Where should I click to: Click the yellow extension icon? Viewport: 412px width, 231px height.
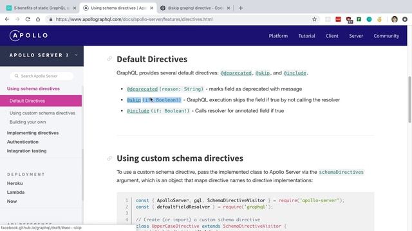[379, 19]
